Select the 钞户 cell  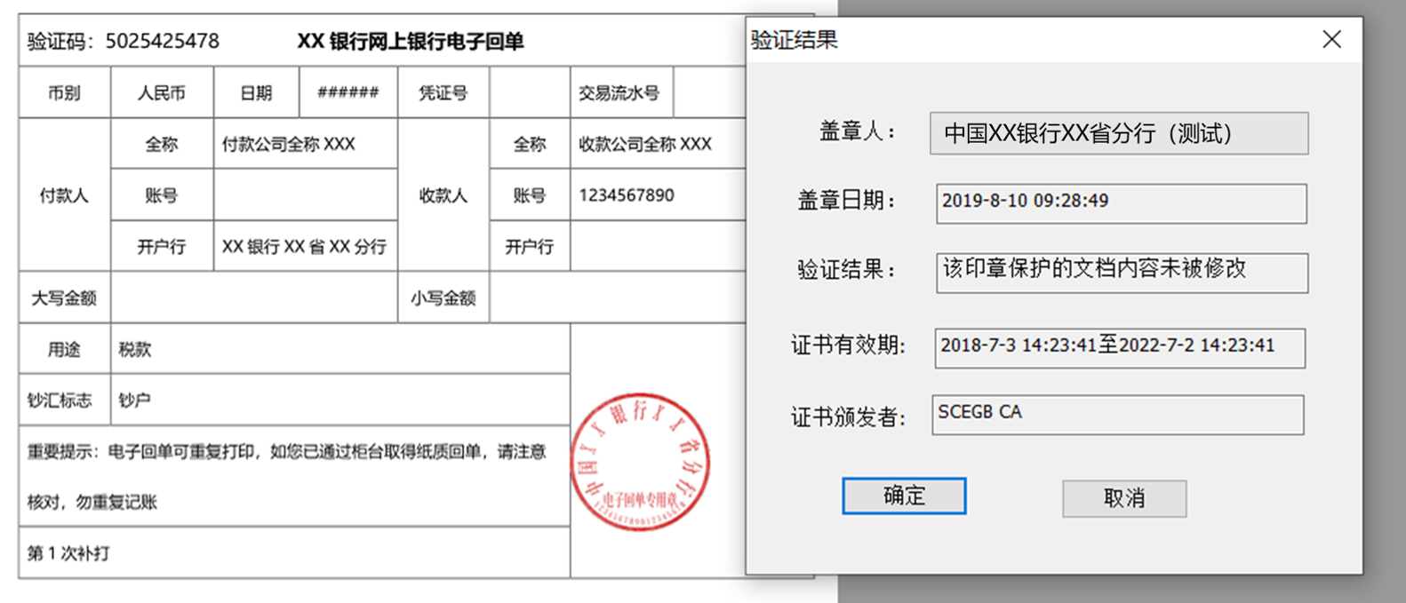click(x=135, y=401)
